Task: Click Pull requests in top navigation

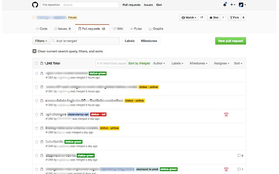Action: pos(132,5)
